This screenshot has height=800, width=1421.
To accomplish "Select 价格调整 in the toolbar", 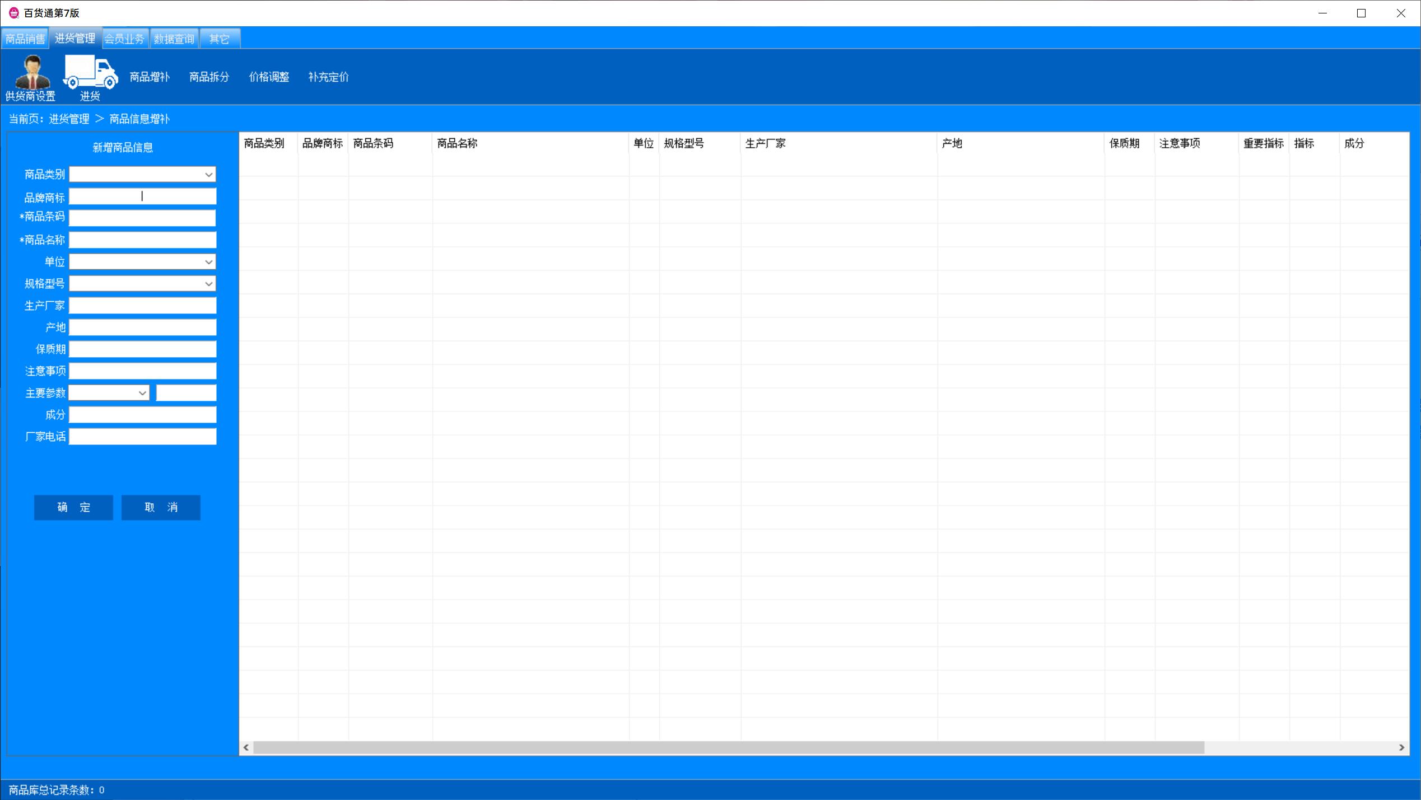I will click(x=269, y=77).
